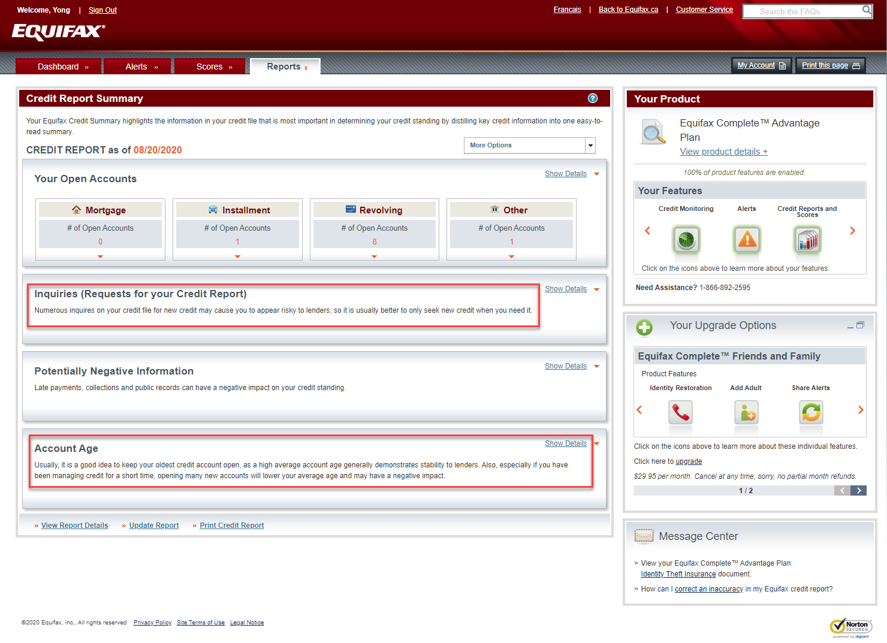The width and height of the screenshot is (887, 643).
Task: Show Details for Account Age
Action: [x=566, y=443]
